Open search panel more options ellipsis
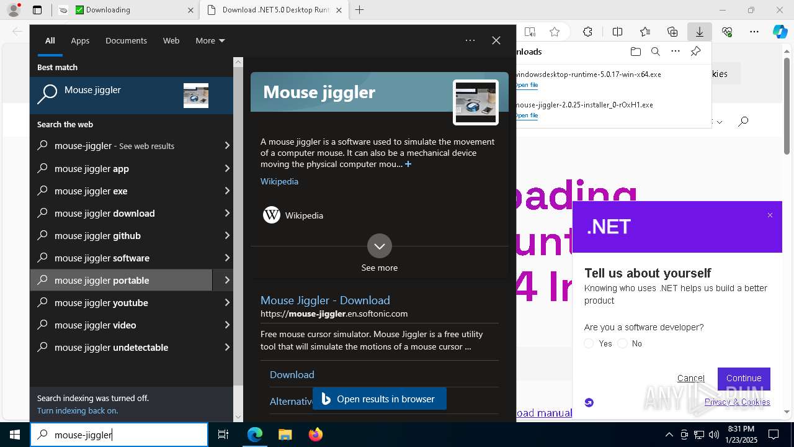794x447 pixels. [470, 40]
